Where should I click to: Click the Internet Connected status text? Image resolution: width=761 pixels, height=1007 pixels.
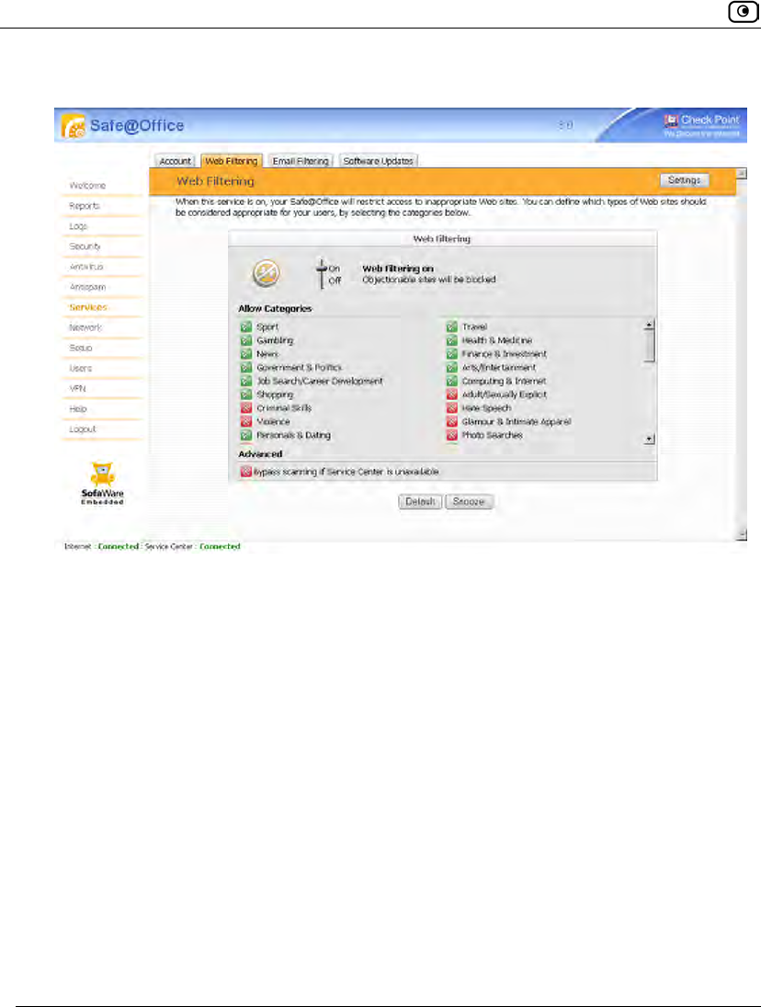coord(119,546)
